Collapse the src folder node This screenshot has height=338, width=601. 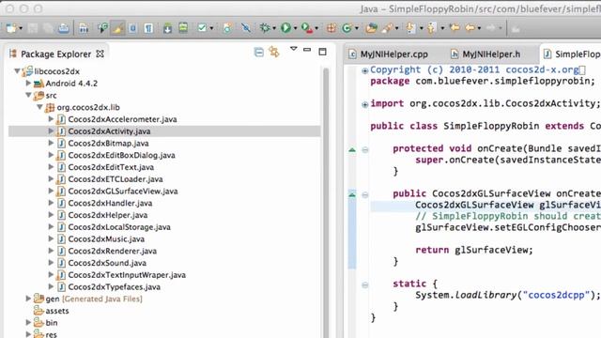[x=28, y=95]
